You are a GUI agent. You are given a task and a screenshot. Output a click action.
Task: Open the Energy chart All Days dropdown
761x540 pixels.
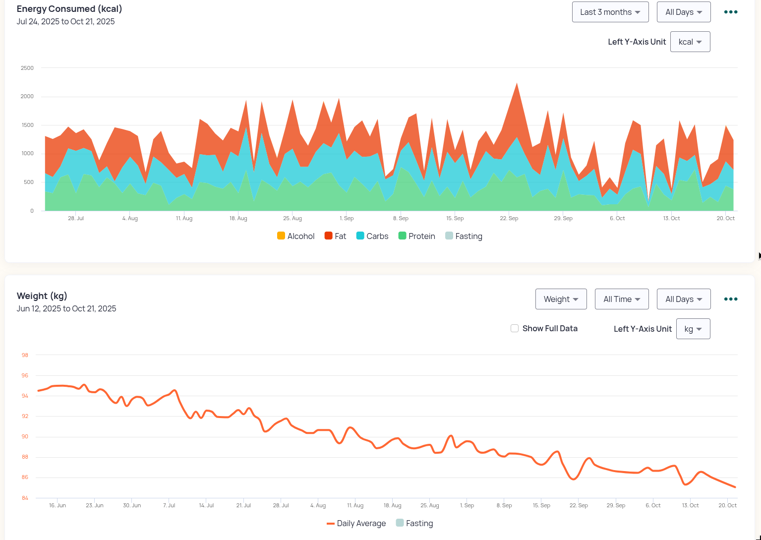pyautogui.click(x=684, y=12)
